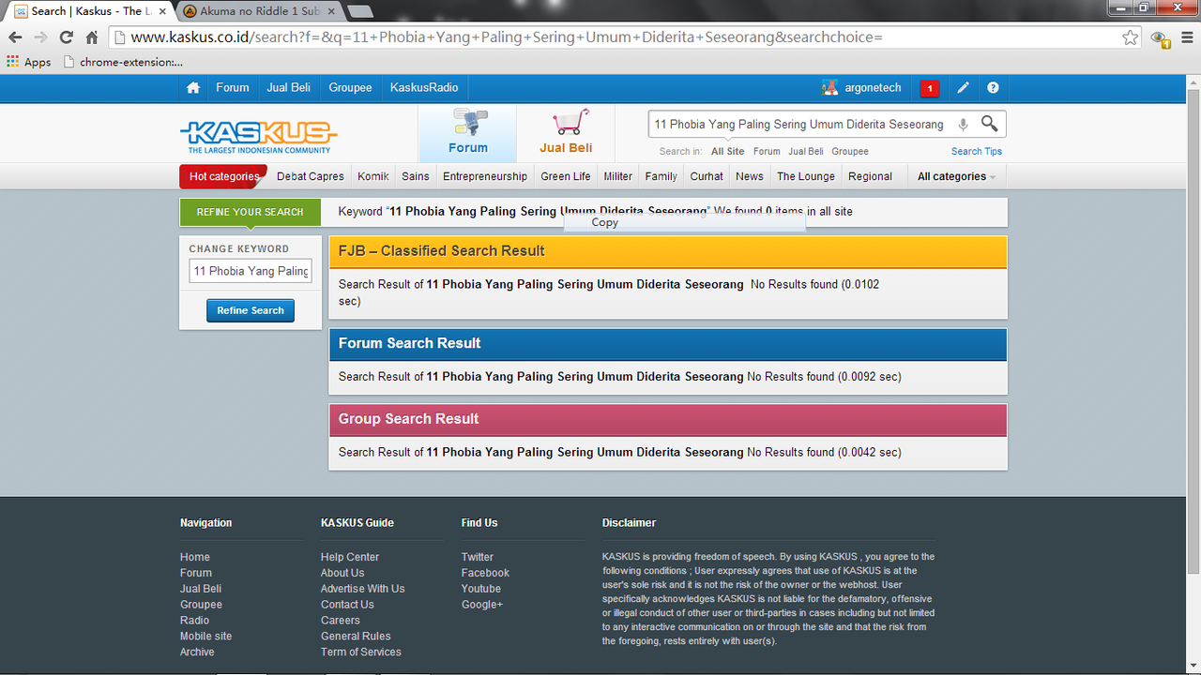Open The Lounge category
Image resolution: width=1201 pixels, height=675 pixels.
(806, 176)
